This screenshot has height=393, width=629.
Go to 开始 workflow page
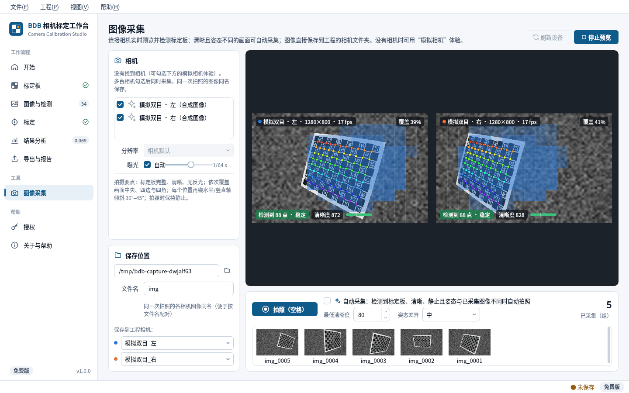tap(49, 67)
